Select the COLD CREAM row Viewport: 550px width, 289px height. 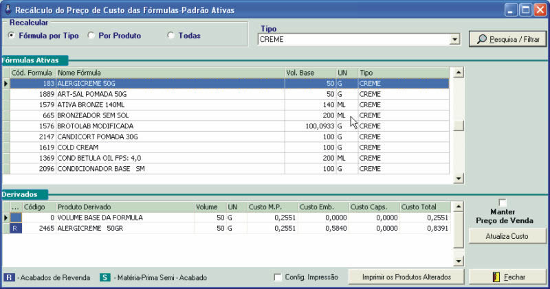230,148
